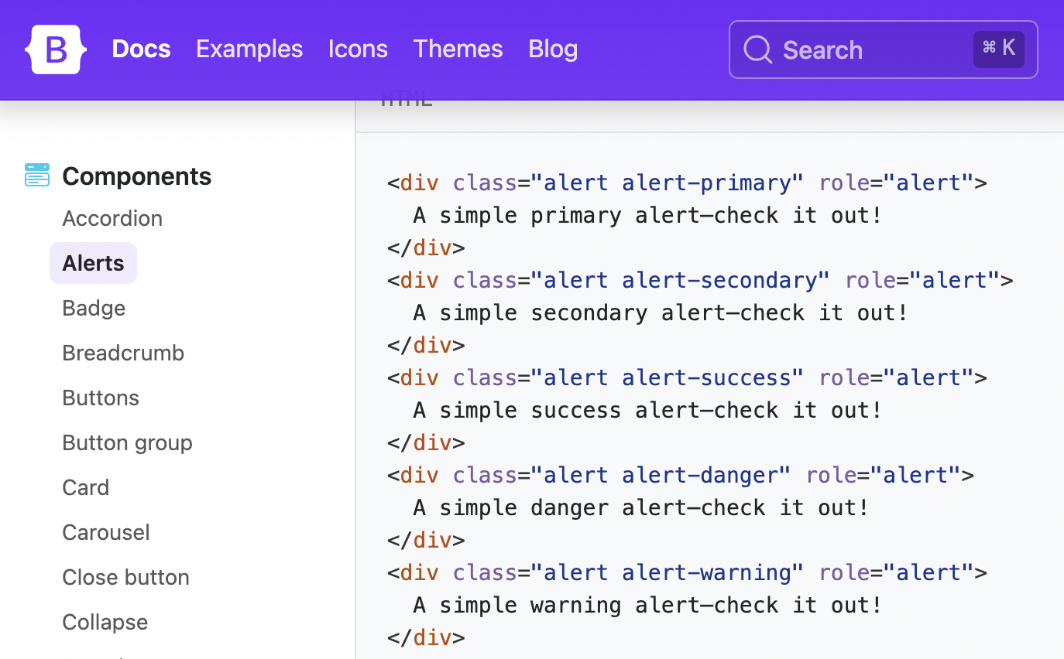Open the Docs nav item
Image resolution: width=1064 pixels, height=659 pixels.
pos(141,49)
